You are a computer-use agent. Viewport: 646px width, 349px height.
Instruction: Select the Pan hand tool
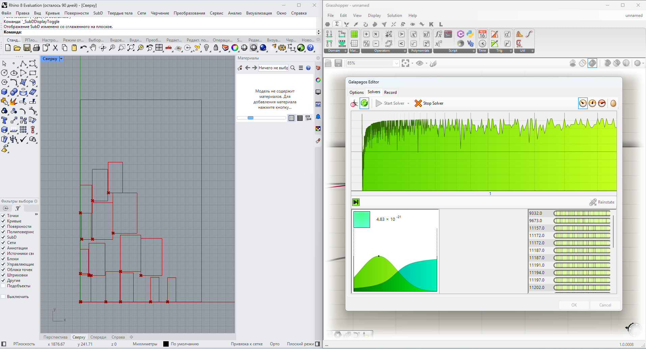click(x=93, y=48)
